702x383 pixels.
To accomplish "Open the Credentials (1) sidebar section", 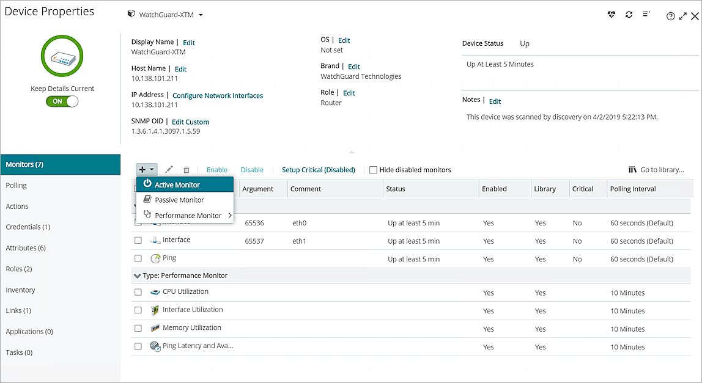I will point(28,227).
